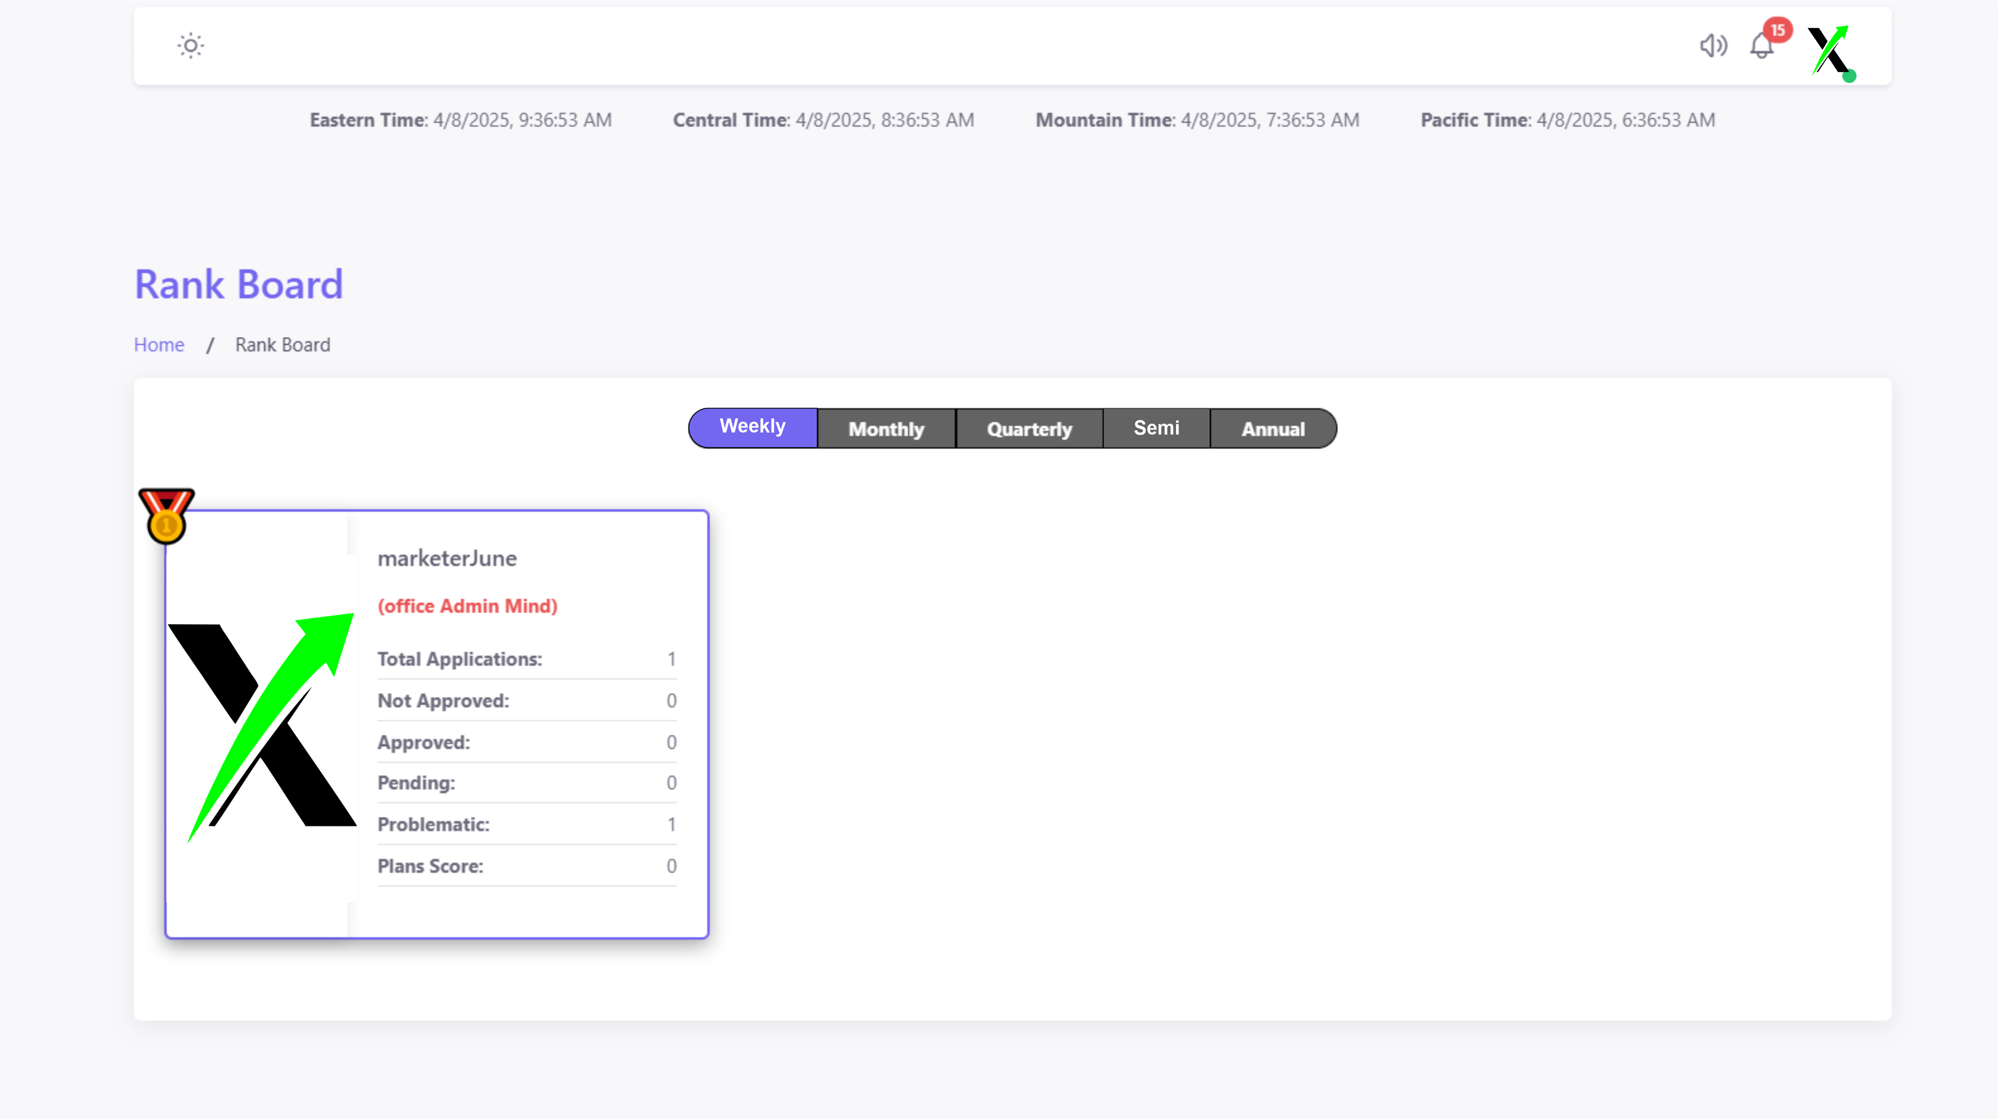This screenshot has width=1998, height=1119.
Task: Select the Approved row label
Action: [x=424, y=743]
